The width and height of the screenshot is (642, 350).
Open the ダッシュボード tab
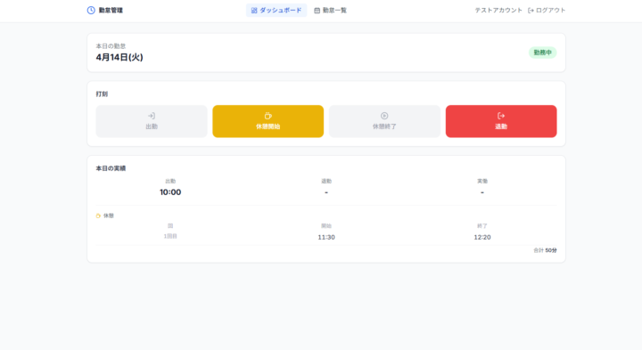(x=276, y=10)
